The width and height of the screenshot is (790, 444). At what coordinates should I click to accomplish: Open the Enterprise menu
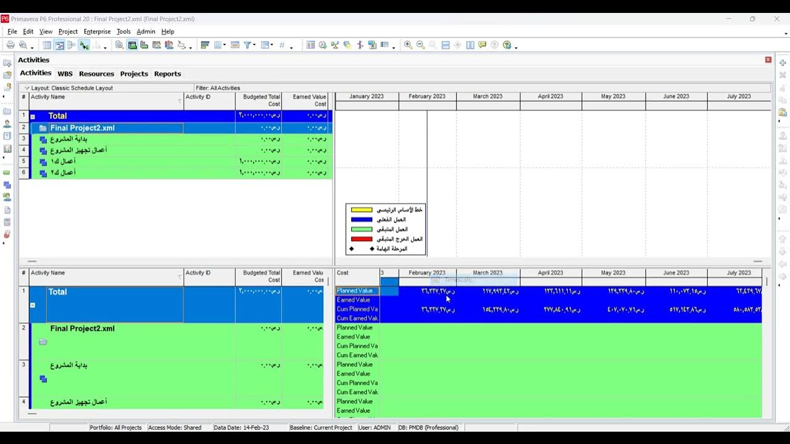click(x=97, y=31)
